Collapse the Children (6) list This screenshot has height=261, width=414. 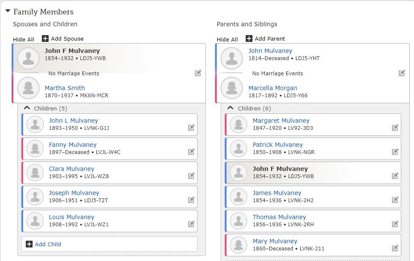230,108
